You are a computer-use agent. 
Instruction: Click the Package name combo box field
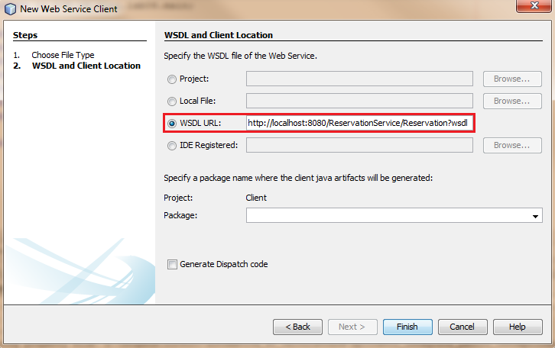tap(394, 215)
